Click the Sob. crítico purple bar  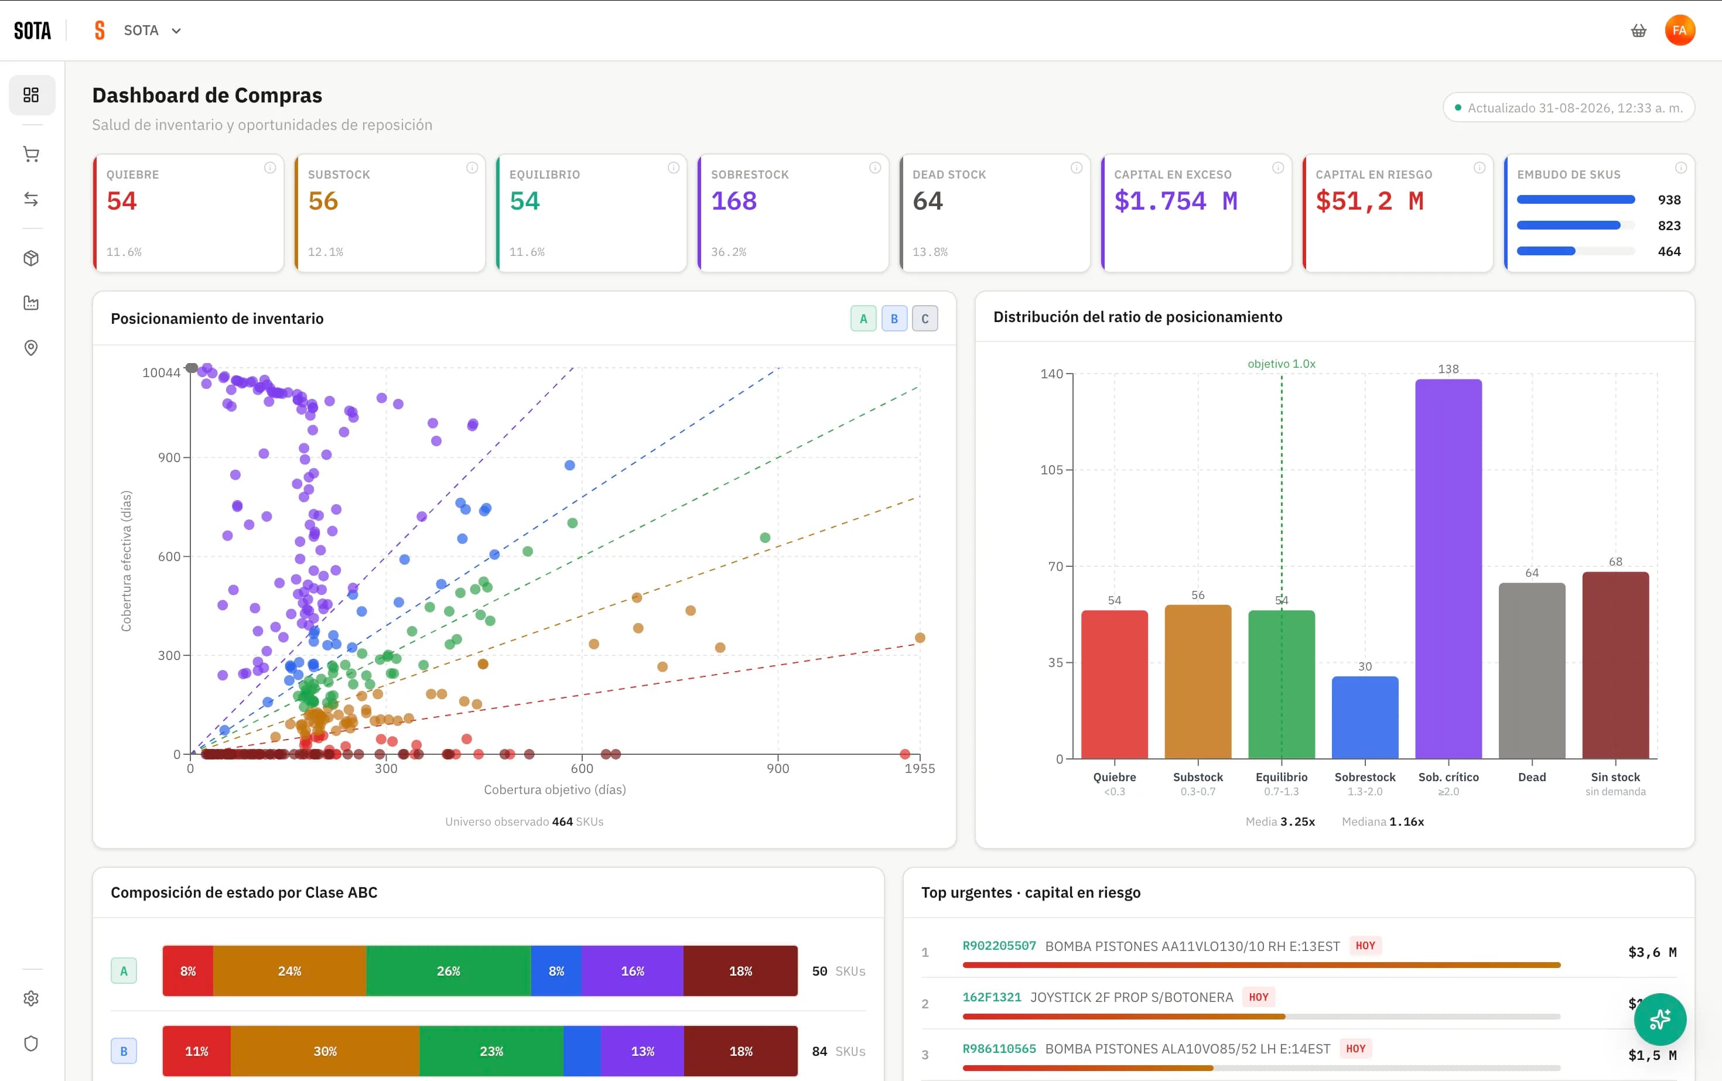tap(1448, 569)
